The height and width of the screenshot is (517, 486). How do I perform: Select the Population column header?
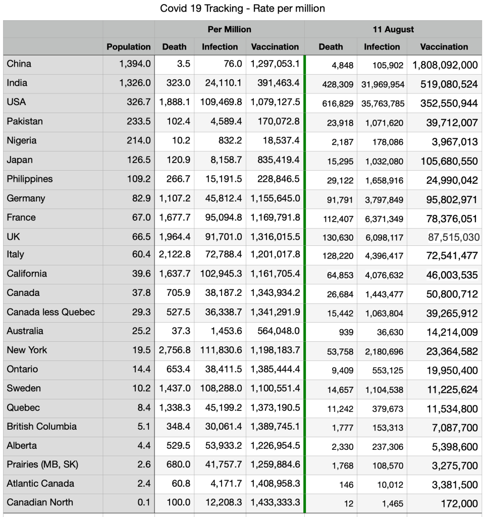pos(129,47)
